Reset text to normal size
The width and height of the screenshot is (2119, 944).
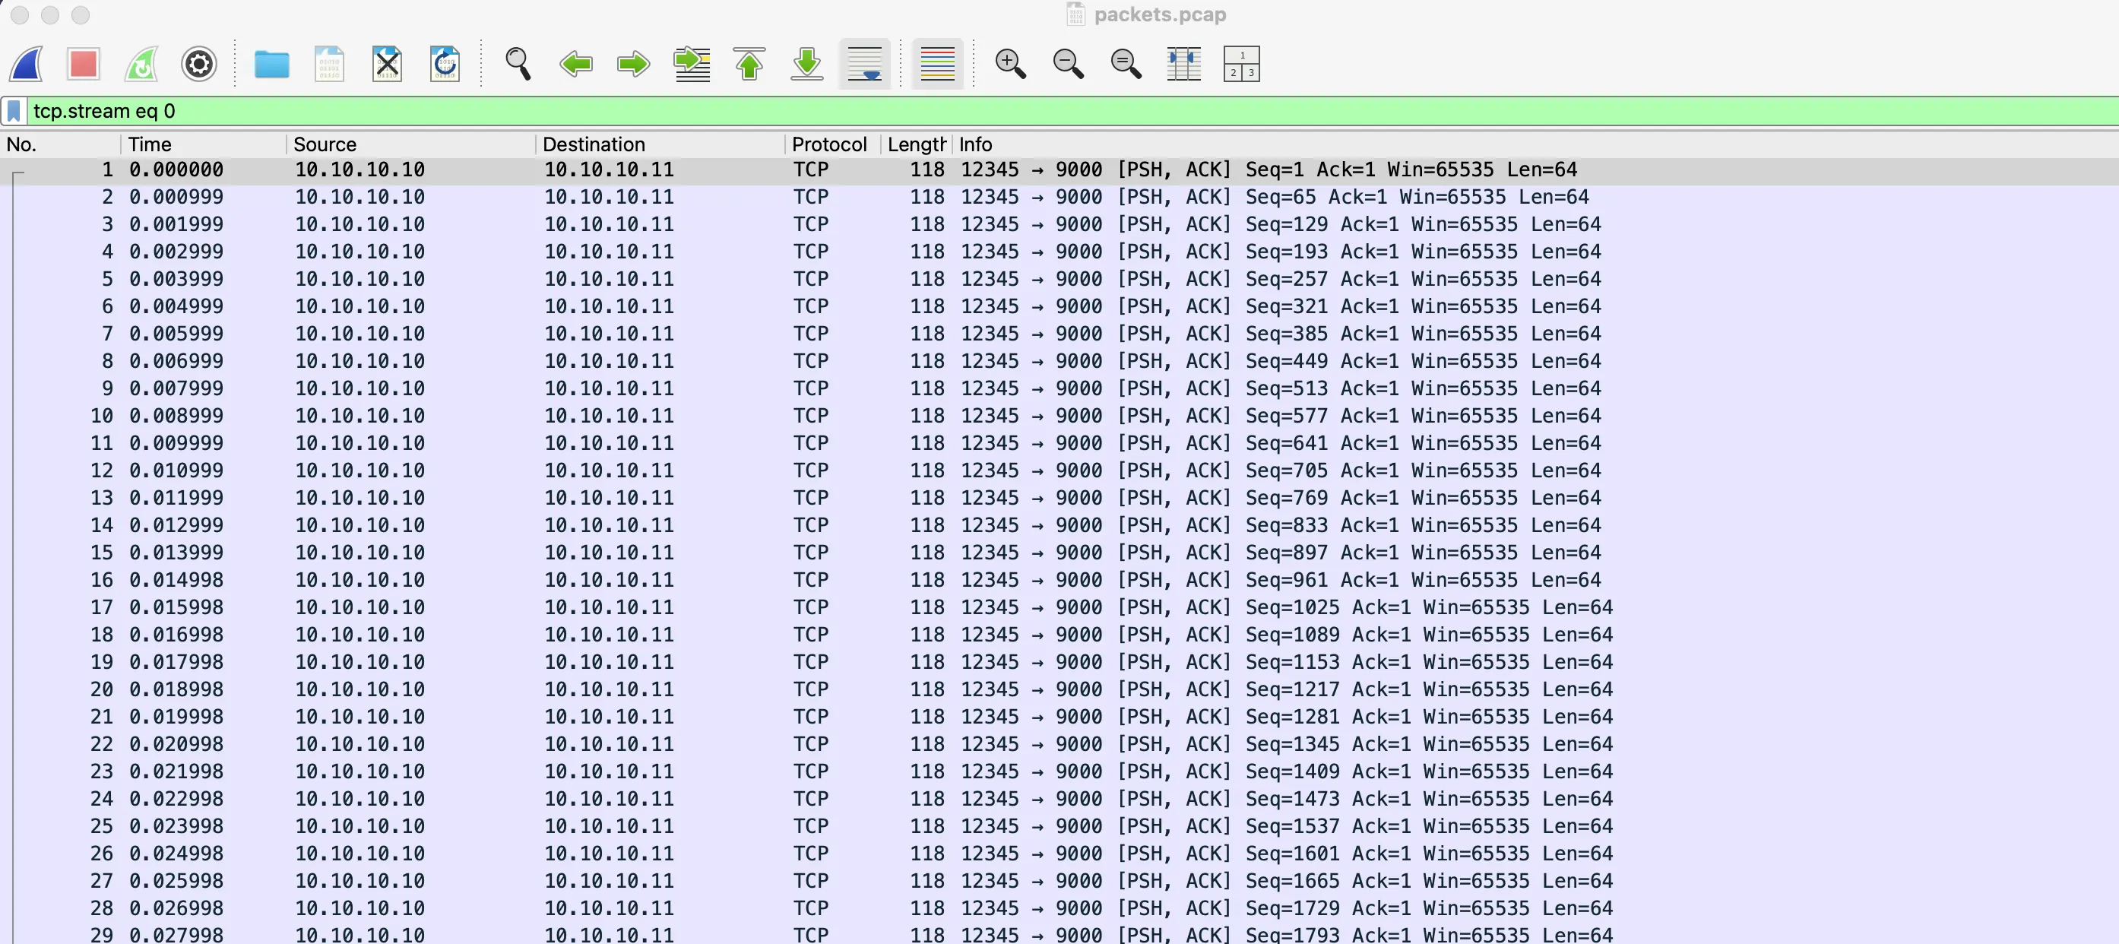(1126, 64)
